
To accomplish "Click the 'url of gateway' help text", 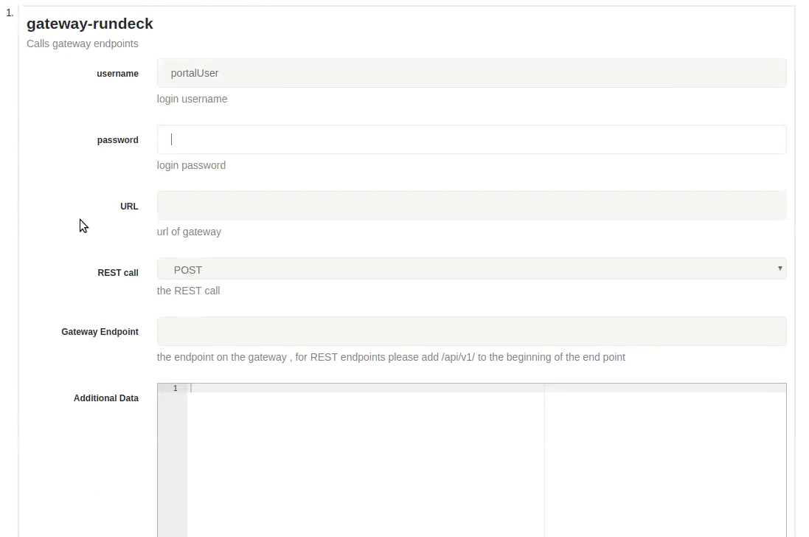I will 189,232.
